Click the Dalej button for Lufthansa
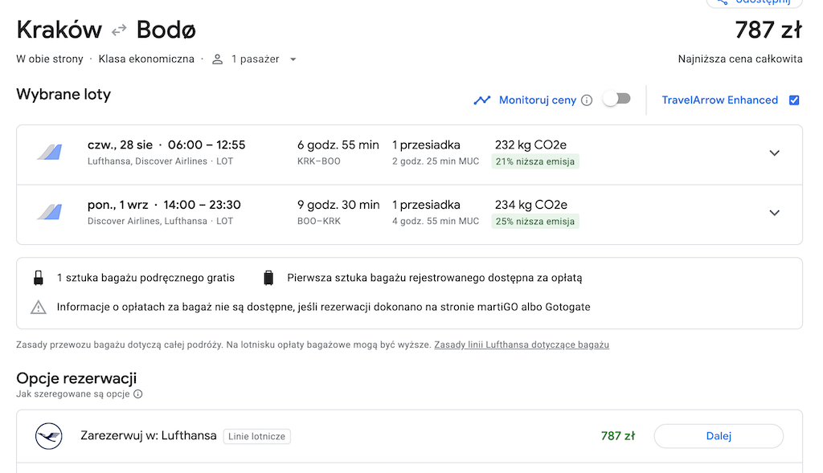Image resolution: width=823 pixels, height=473 pixels. (x=719, y=436)
